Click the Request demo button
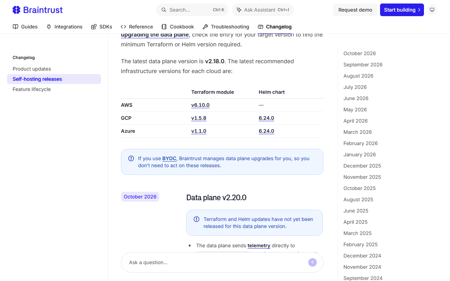The height and width of the screenshot is (281, 450). tap(355, 10)
